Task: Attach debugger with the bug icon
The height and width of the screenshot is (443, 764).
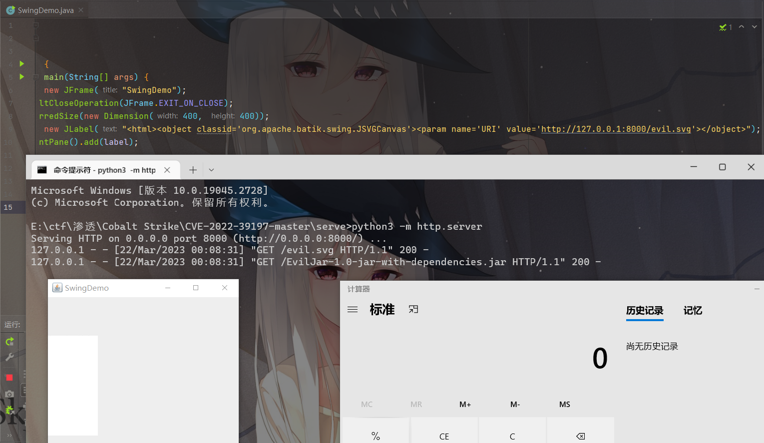Action: (9, 410)
